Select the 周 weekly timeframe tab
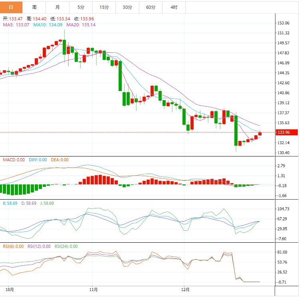Image resolution: width=301 pixels, height=297 pixels. pos(34,7)
